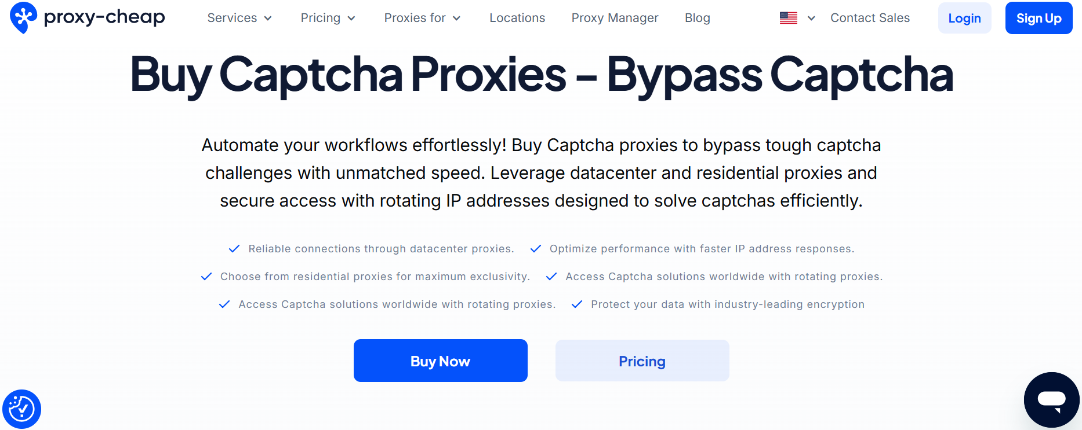Click the Login button
This screenshot has height=430, width=1082.
[x=964, y=18]
